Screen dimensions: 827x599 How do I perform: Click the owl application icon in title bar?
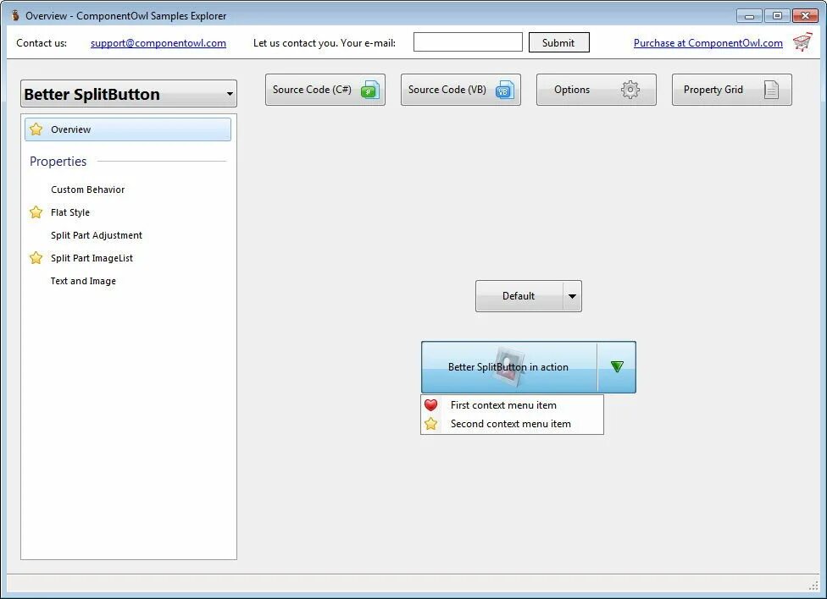pos(15,15)
